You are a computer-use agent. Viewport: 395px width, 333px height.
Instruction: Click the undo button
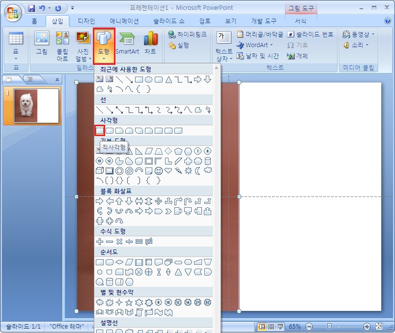(x=42, y=8)
